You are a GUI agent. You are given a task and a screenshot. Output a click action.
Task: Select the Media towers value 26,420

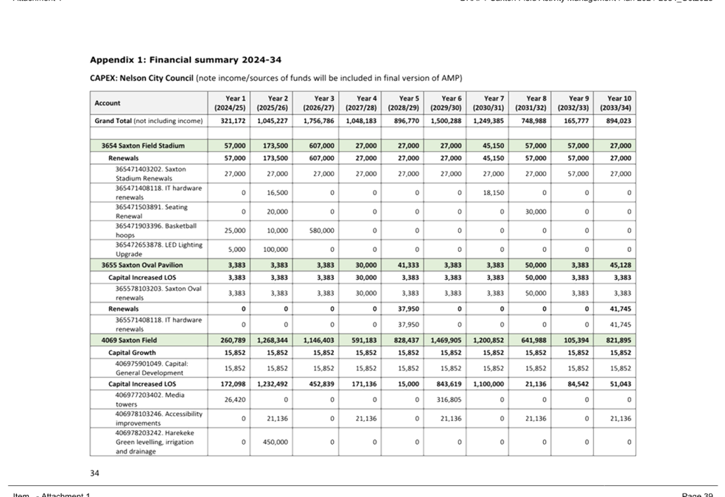coord(235,400)
